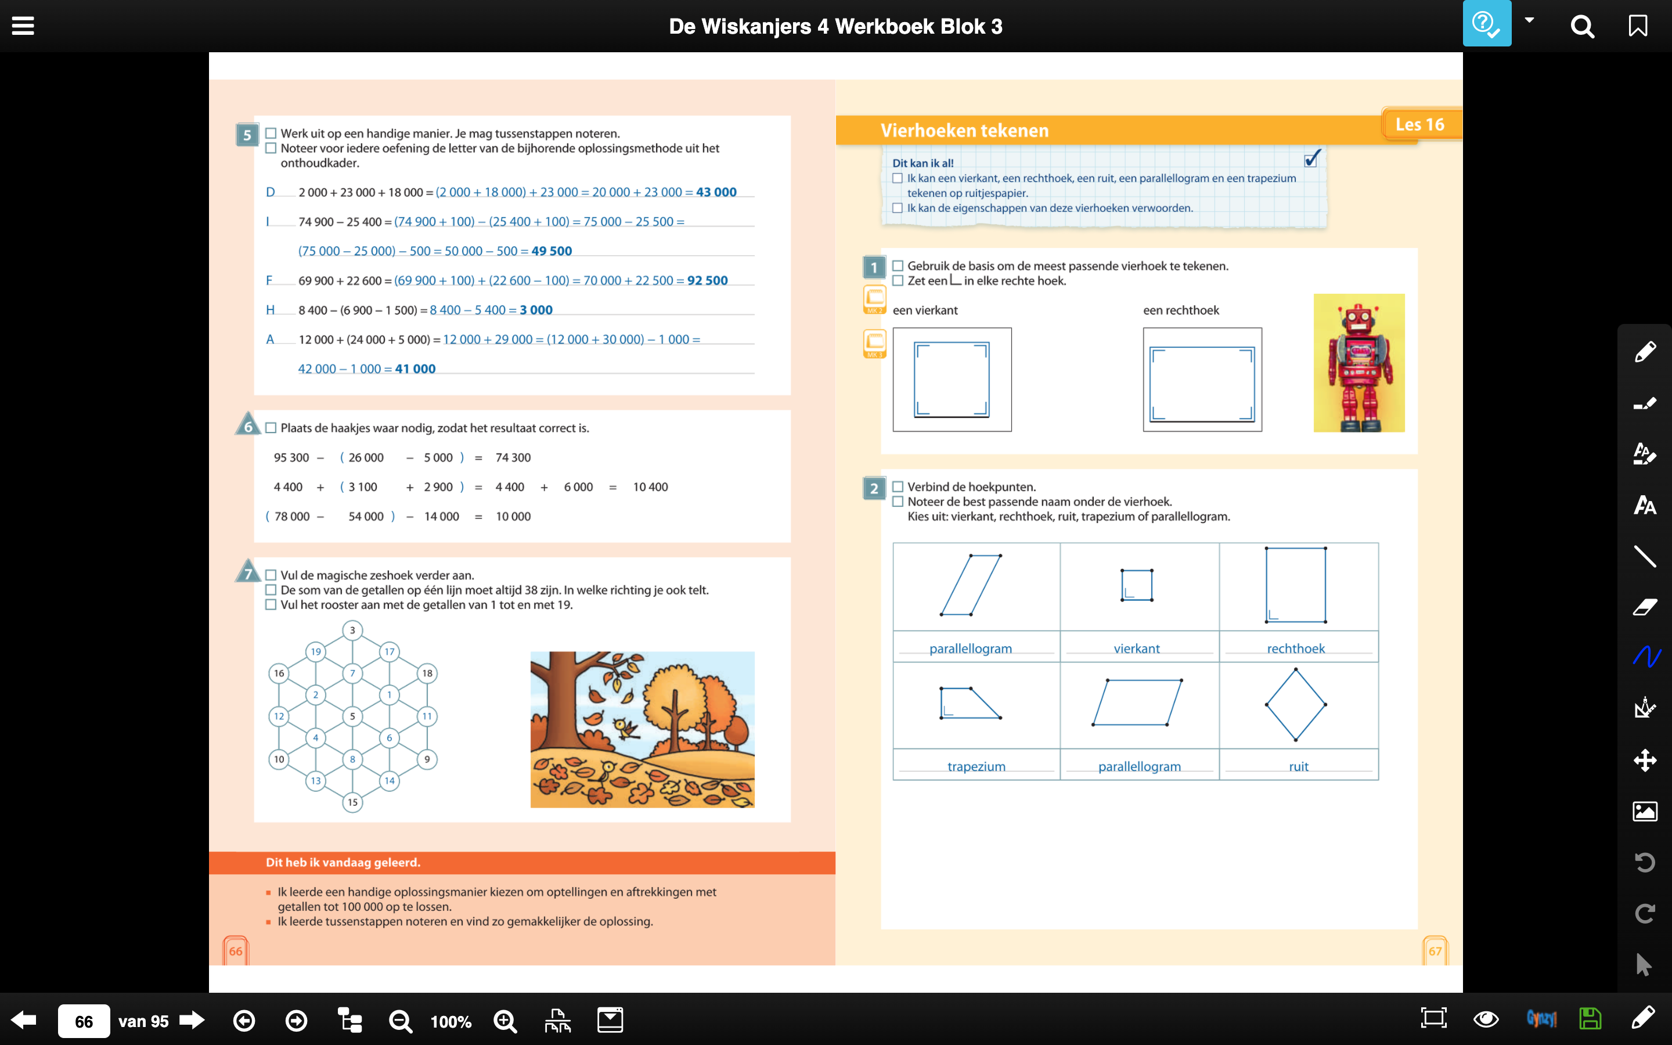Choose the straight line tool
The width and height of the screenshot is (1672, 1045).
click(x=1644, y=556)
